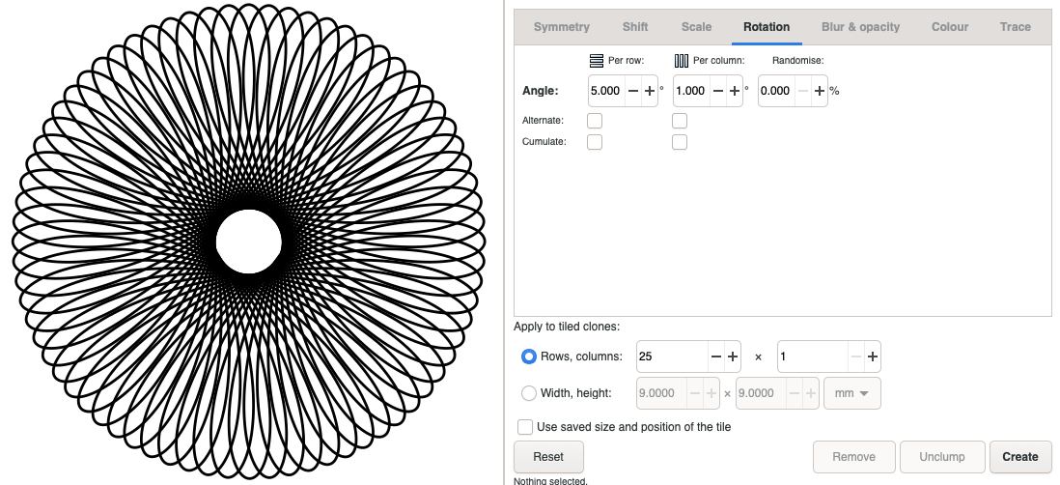Screen dimensions: 1060x485
Task: Enable Alternate for Per row rotation
Action: pyautogui.click(x=595, y=121)
